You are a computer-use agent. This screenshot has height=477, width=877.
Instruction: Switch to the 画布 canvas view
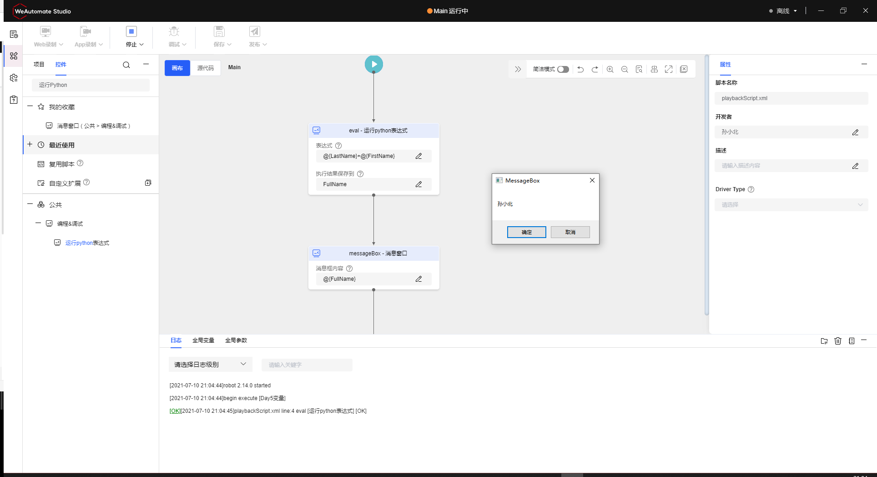pos(177,68)
